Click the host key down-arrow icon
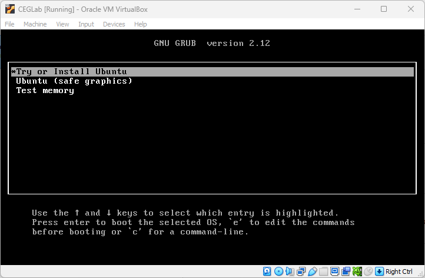Viewport: 425px width, 278px height. pyautogui.click(x=379, y=271)
